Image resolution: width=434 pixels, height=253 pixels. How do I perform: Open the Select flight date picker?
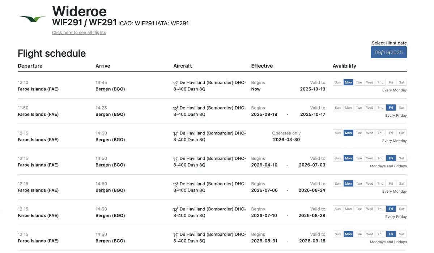tap(389, 52)
